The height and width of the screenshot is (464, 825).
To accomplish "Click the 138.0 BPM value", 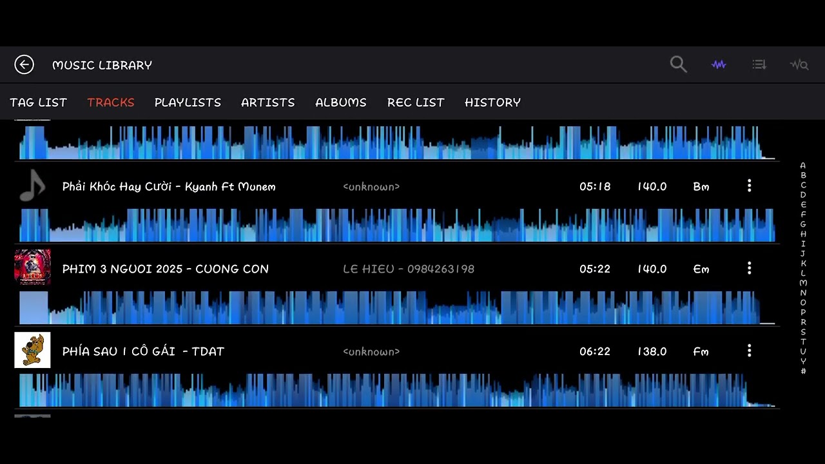I will coord(652,351).
